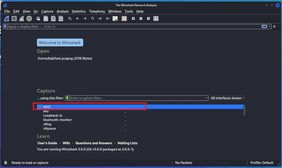This screenshot has height=168, width=282.
Task: Open the Go menu
Action: click(36, 11)
